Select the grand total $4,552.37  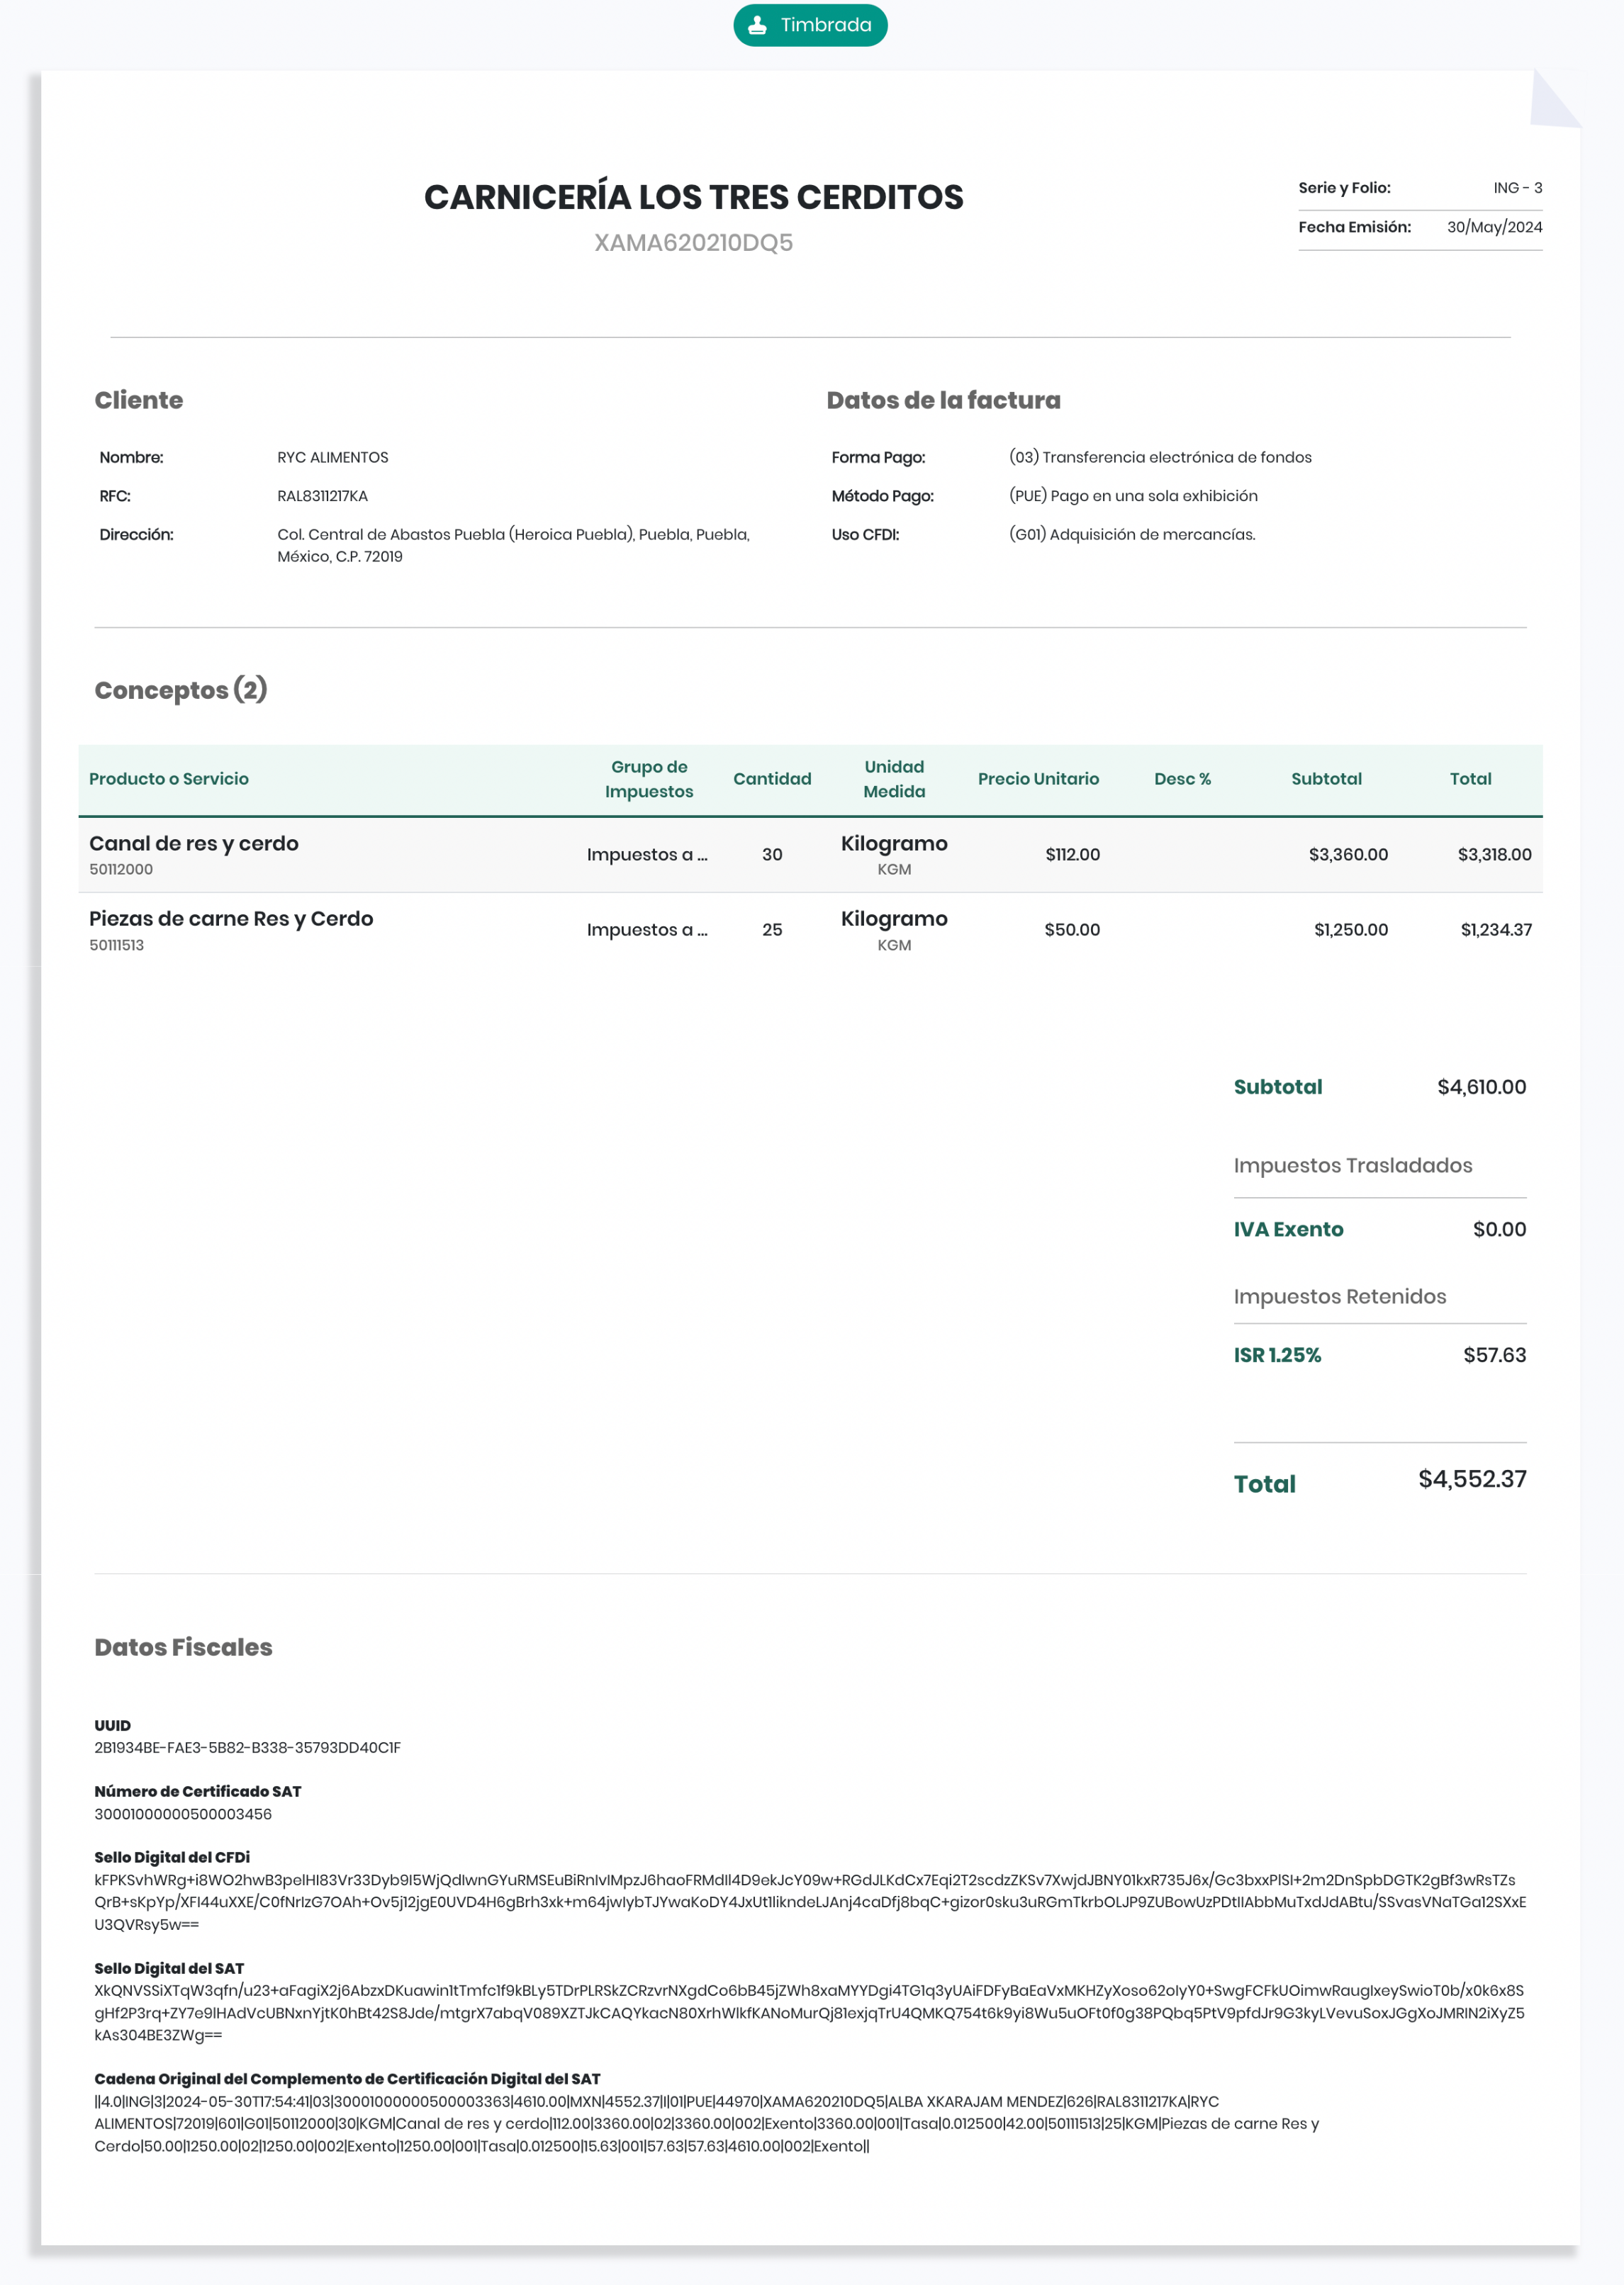[x=1472, y=1479]
